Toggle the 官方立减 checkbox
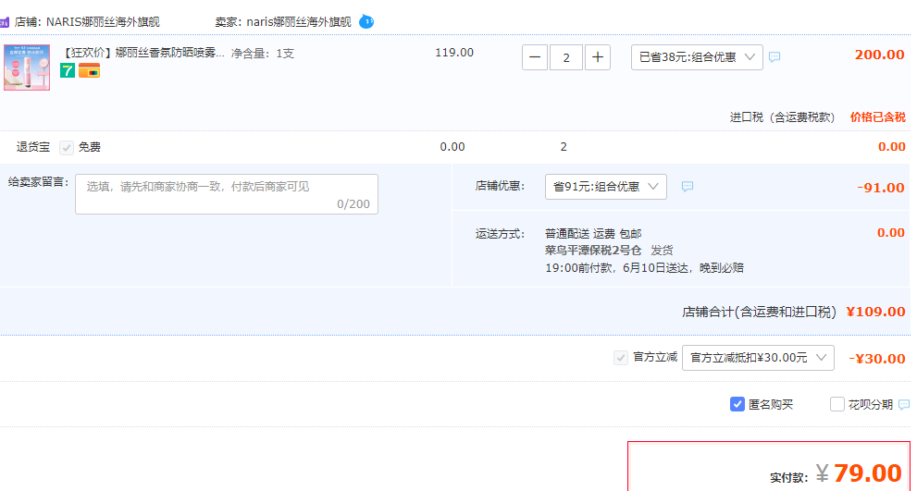Viewport: 917px width, 491px height. [621, 358]
